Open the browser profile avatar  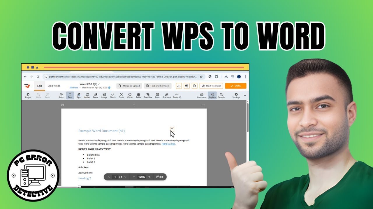coord(239,77)
